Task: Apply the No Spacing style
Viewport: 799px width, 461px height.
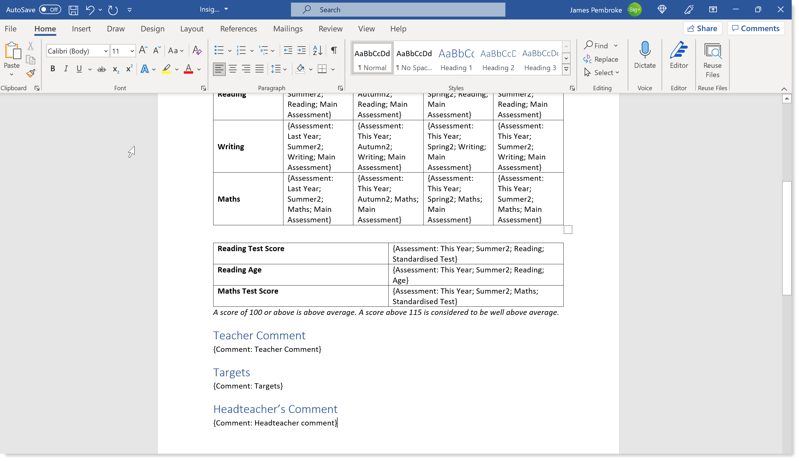Action: point(414,58)
